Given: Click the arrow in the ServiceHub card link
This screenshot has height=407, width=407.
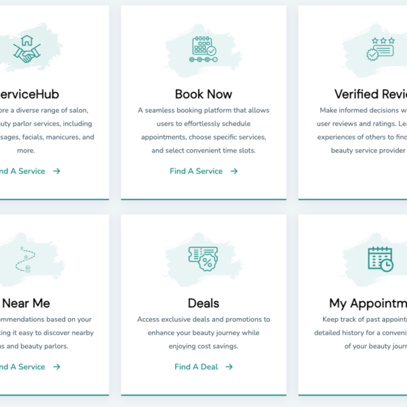Looking at the screenshot, I should coord(57,171).
